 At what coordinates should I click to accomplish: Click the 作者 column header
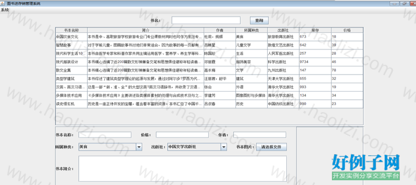point(220,30)
